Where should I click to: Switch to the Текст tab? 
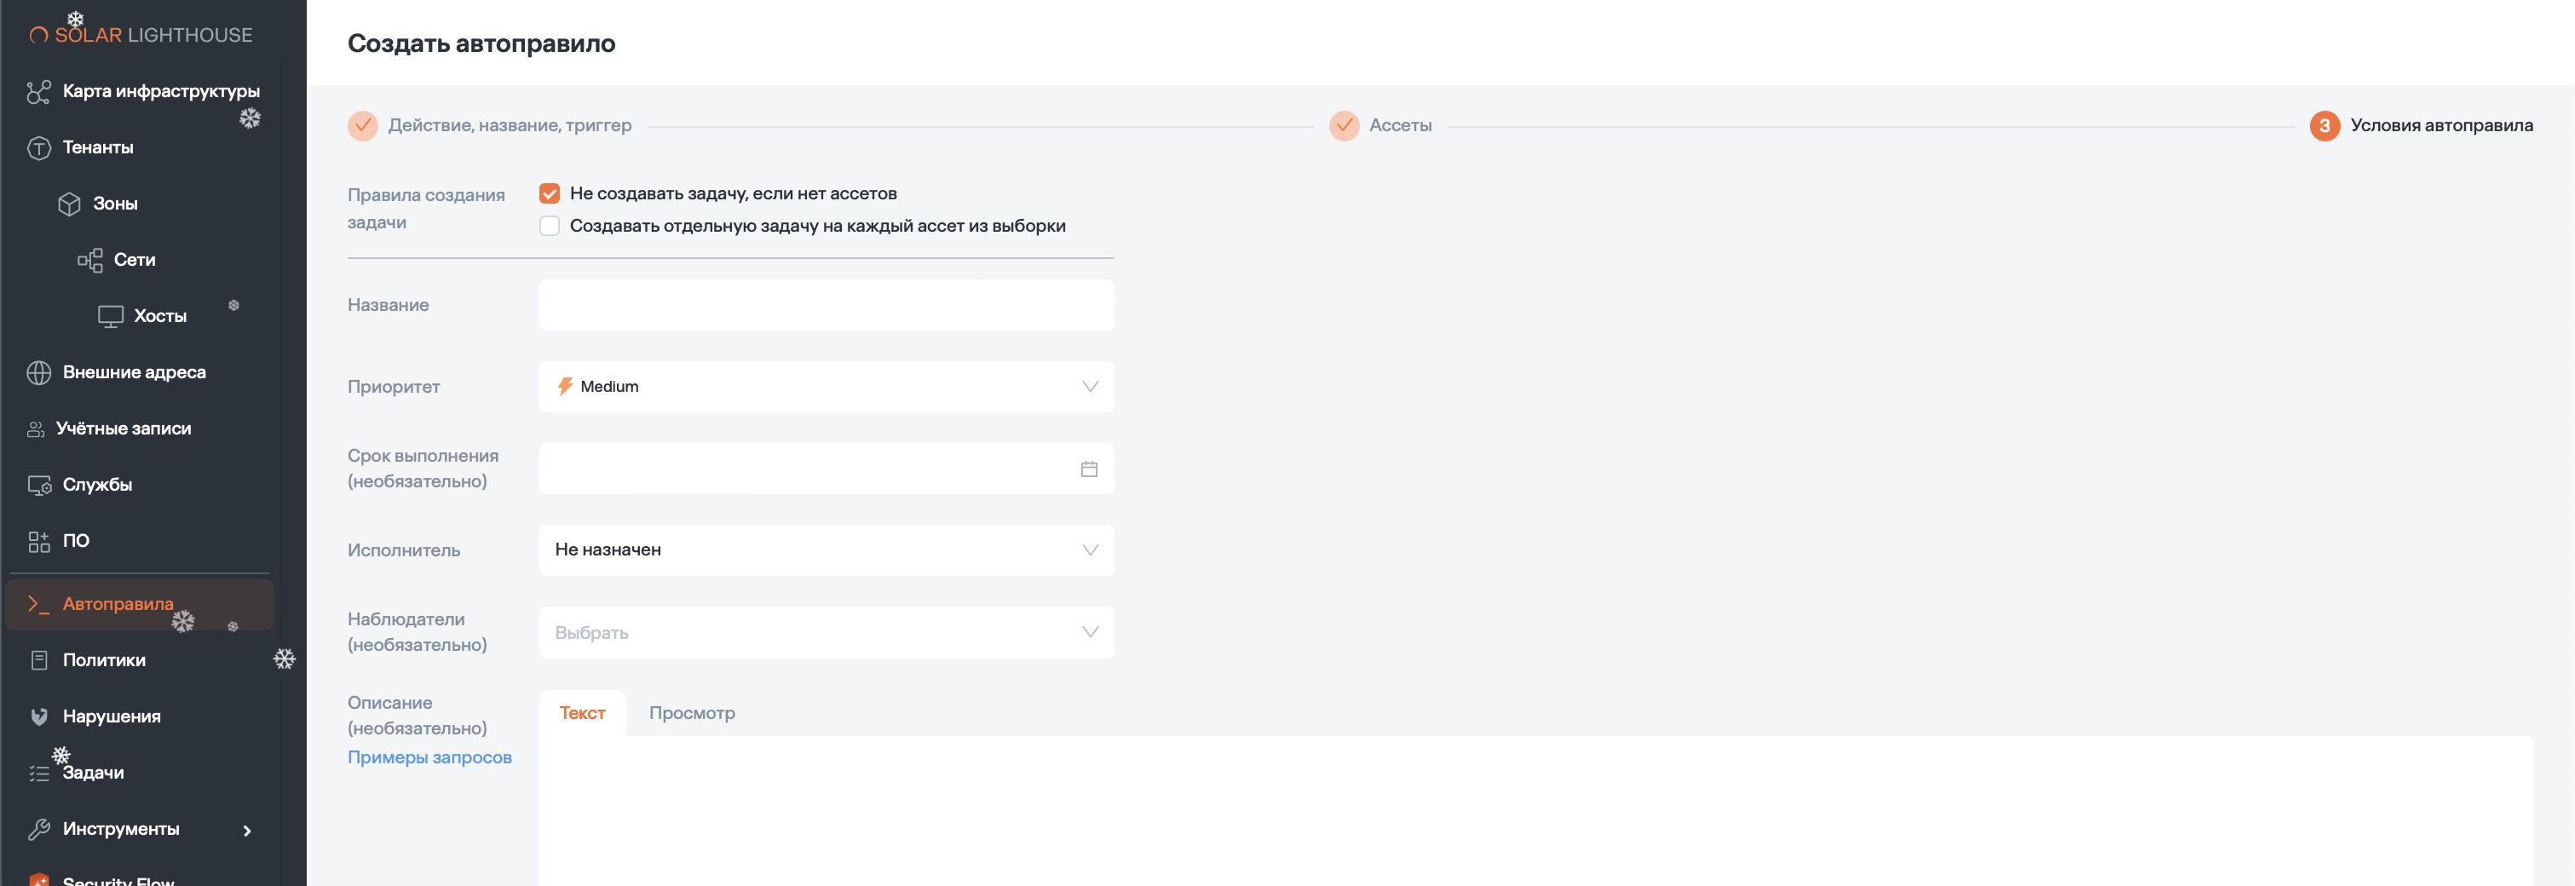click(582, 713)
